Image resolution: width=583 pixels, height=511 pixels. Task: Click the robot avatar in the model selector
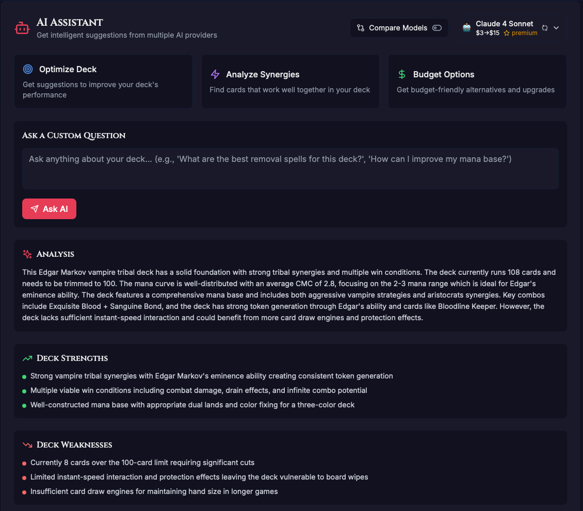click(466, 28)
